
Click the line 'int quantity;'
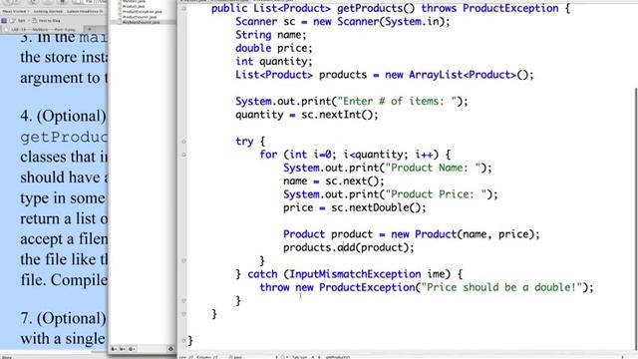coord(273,62)
